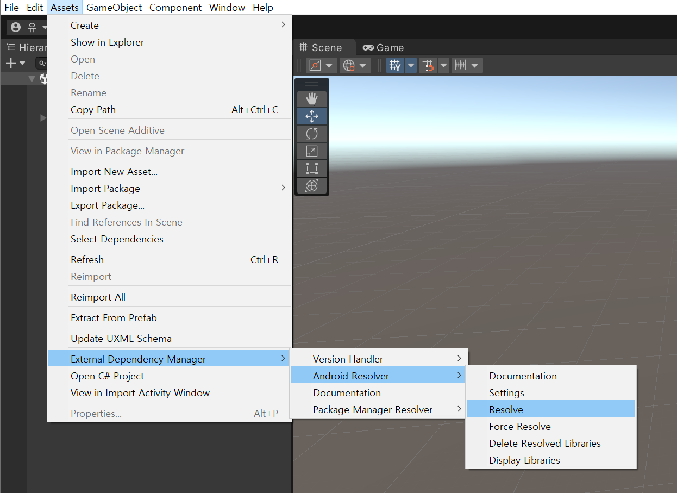This screenshot has width=677, height=493.
Task: Click the account icon in toolbar
Action: coord(16,27)
